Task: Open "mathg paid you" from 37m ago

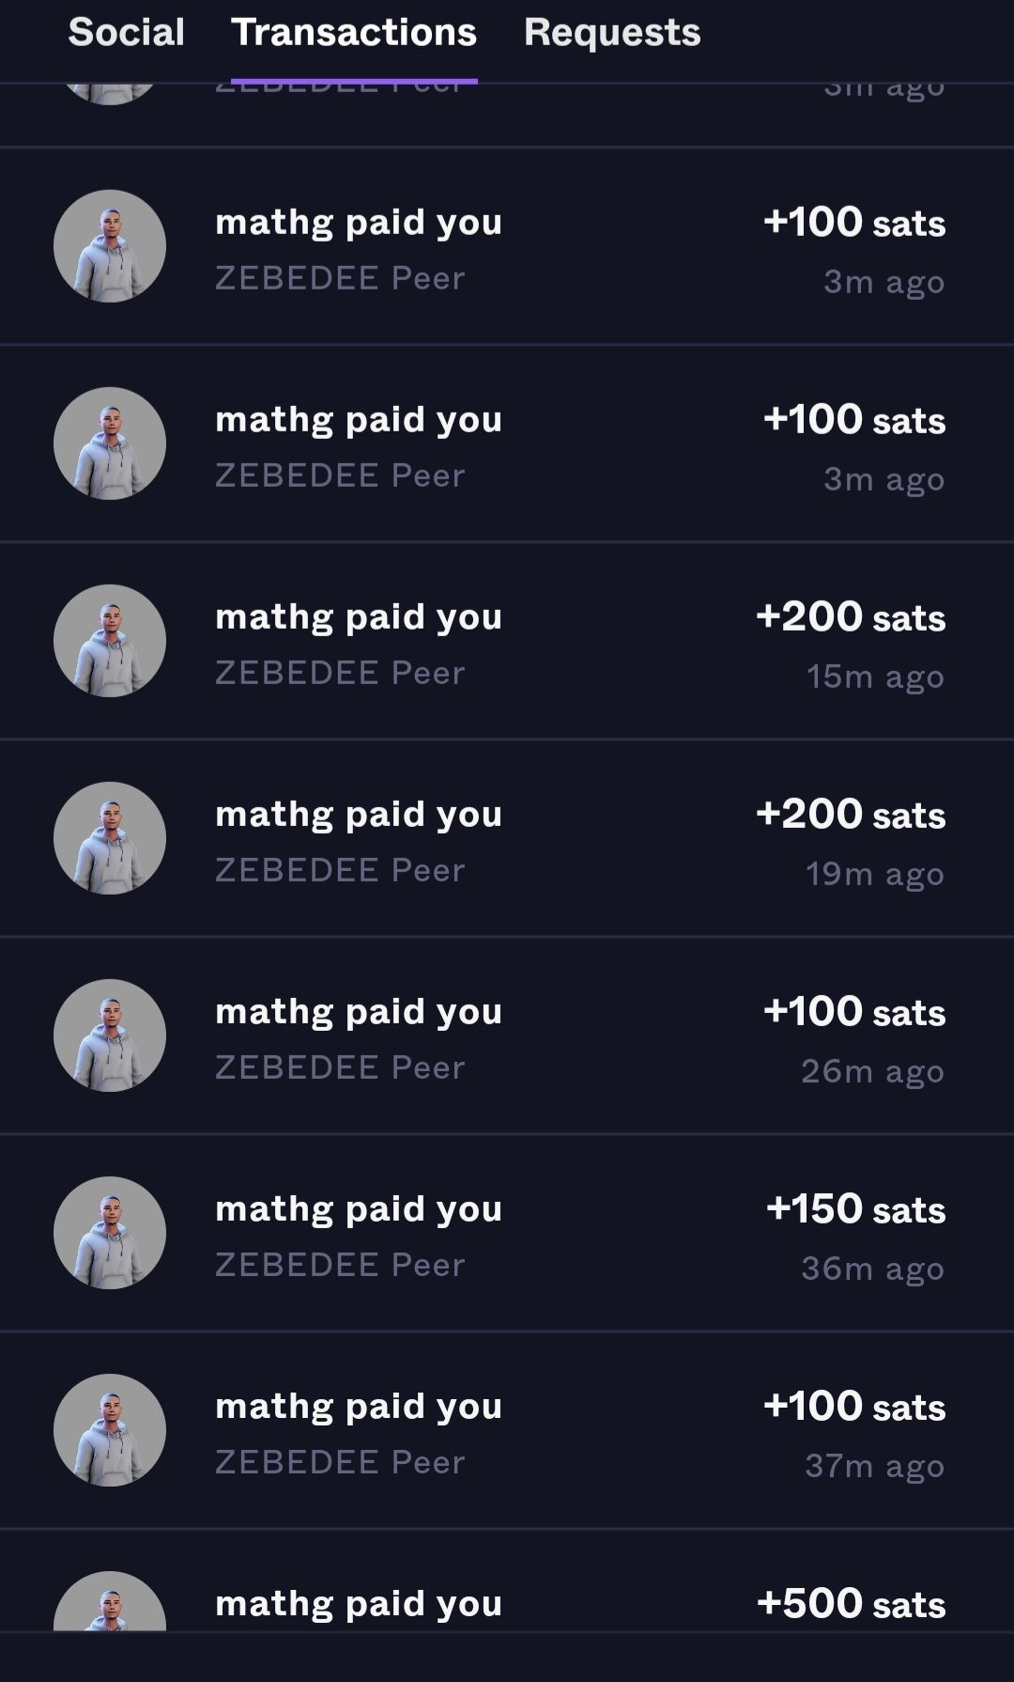Action: coord(359,1407)
